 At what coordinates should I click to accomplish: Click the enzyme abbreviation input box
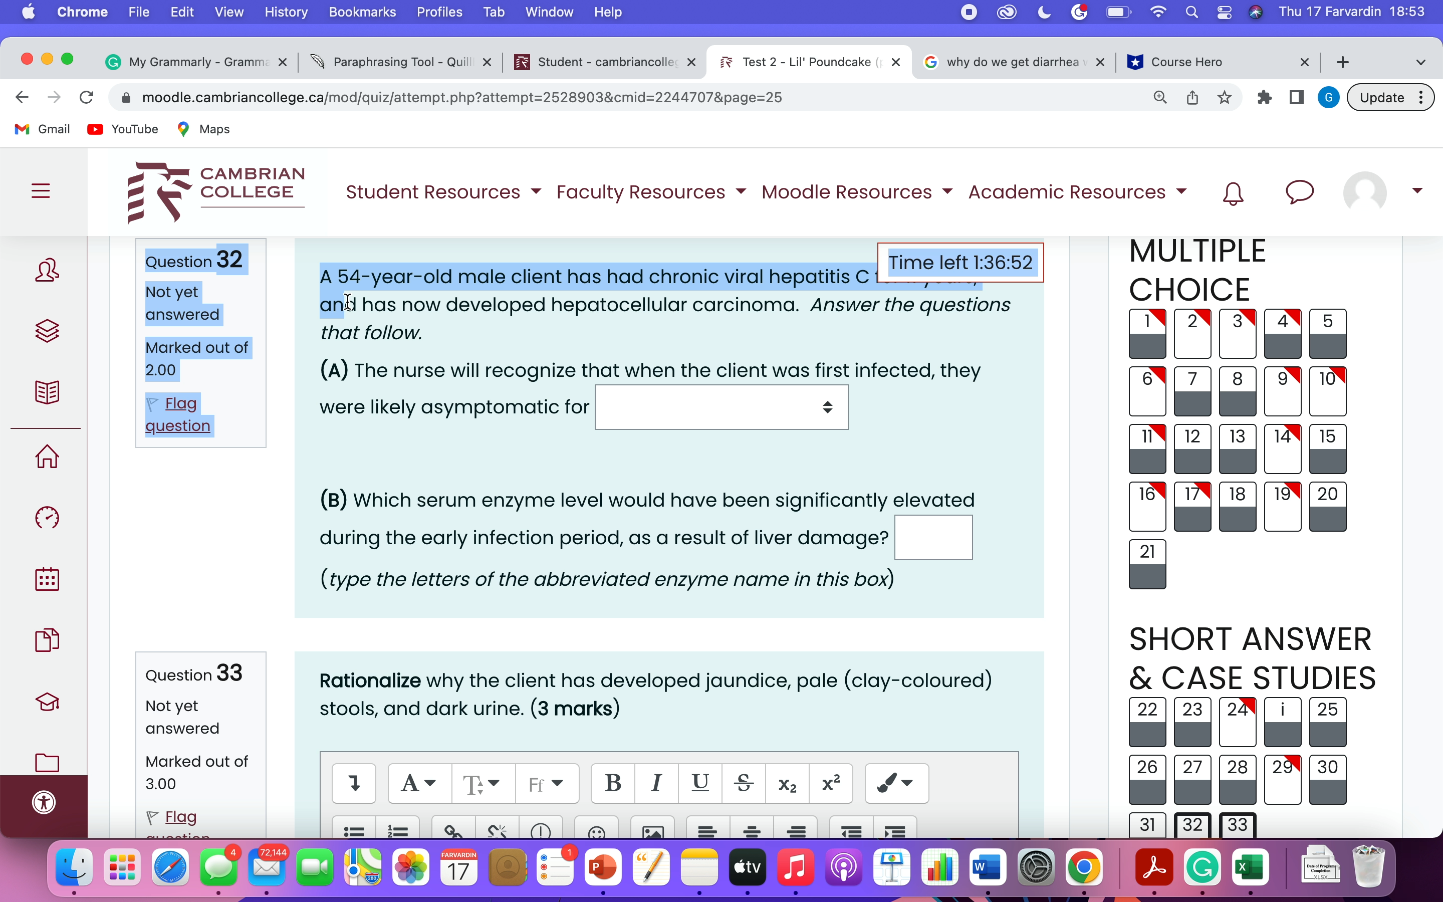pos(933,538)
